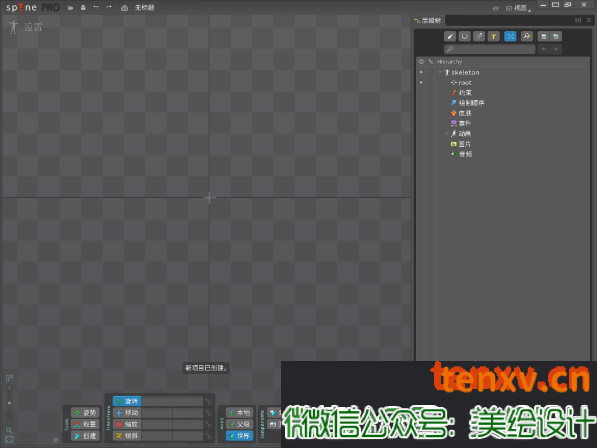Select the 世界 (World) axes option
This screenshot has height=448, width=597.
[x=240, y=436]
